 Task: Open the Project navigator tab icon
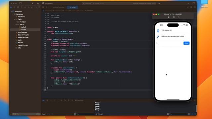coord(11,7)
